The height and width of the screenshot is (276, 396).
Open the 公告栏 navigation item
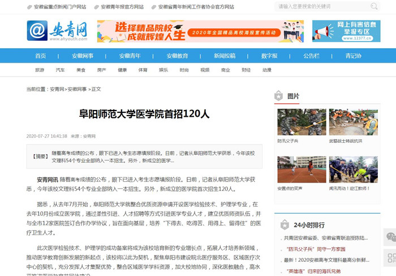click(x=311, y=56)
